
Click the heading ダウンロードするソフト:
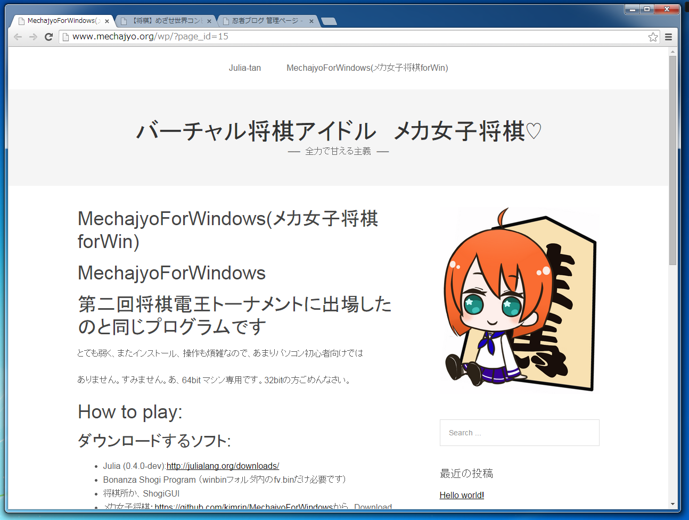click(154, 441)
